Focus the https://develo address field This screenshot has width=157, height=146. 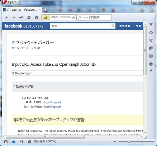pyautogui.click(x=61, y=17)
